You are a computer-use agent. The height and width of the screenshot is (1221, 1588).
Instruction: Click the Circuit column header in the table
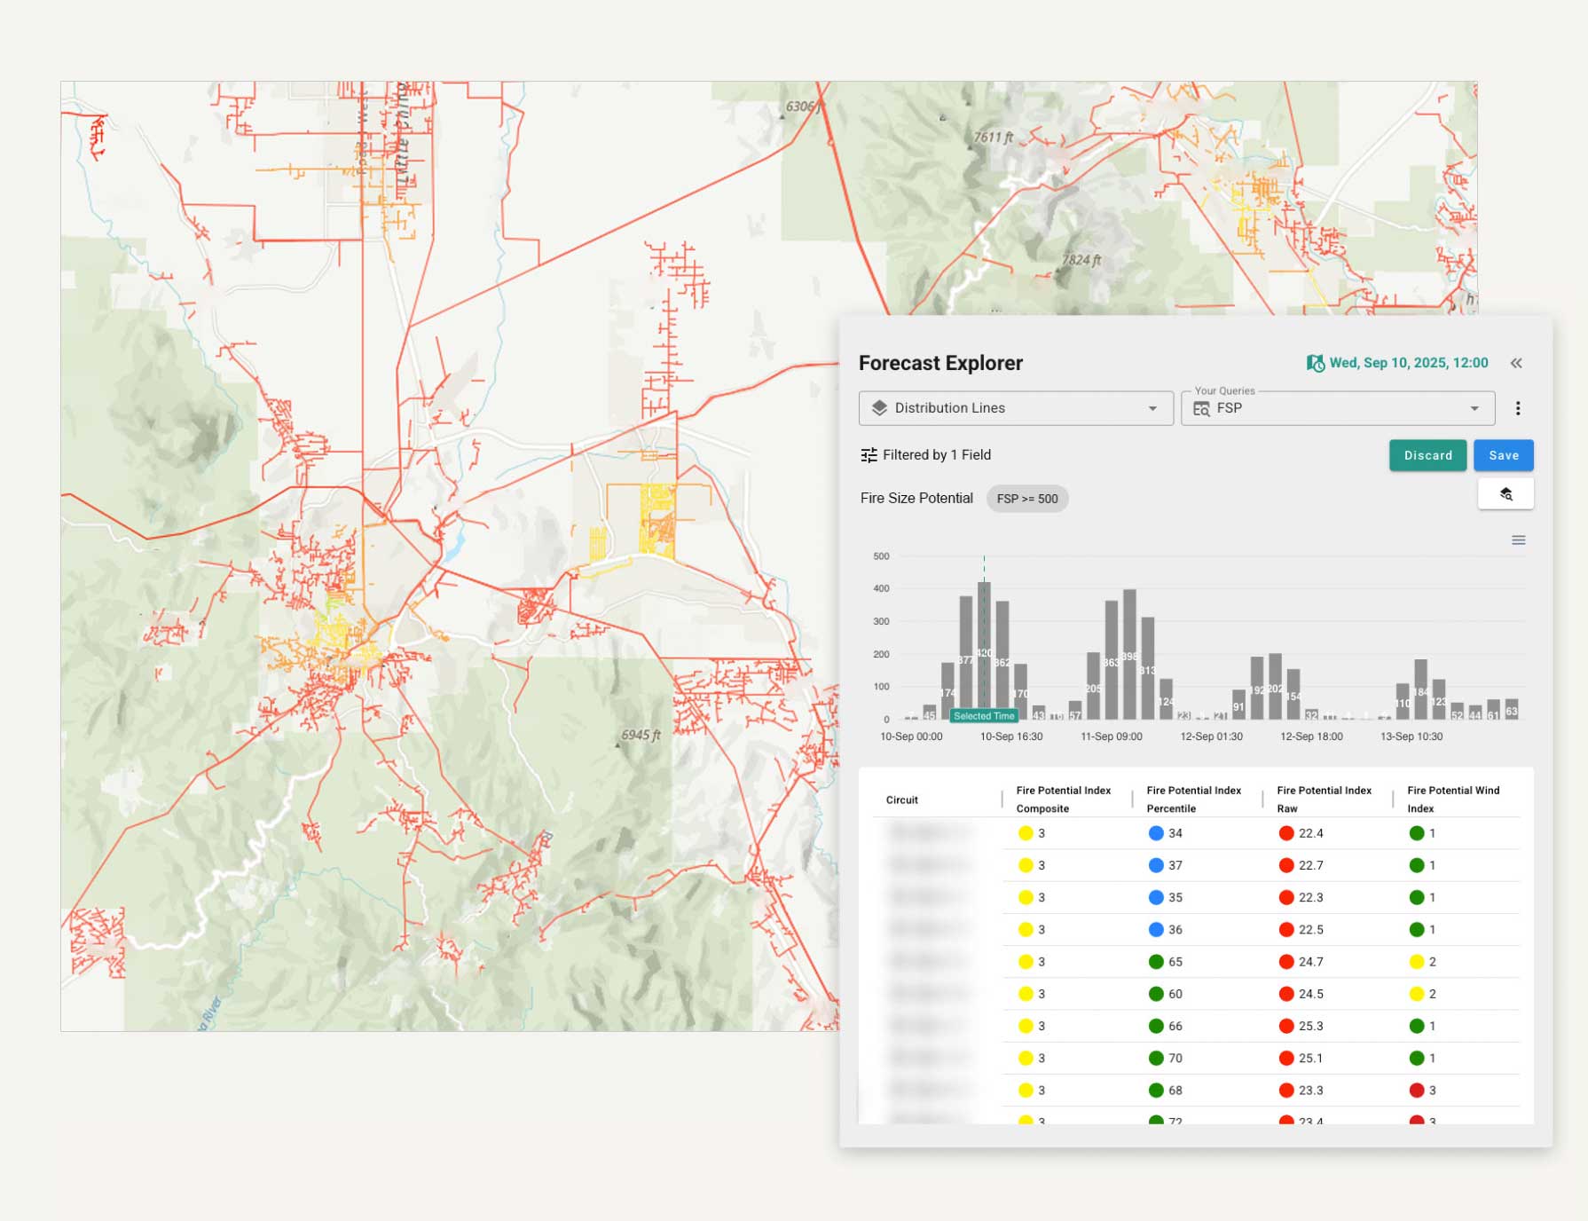[x=900, y=800]
